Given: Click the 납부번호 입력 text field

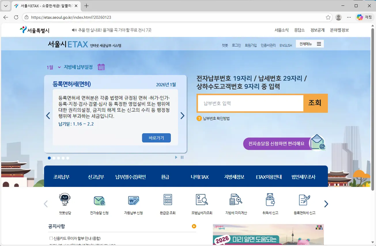Looking at the screenshot, I should click(x=250, y=103).
